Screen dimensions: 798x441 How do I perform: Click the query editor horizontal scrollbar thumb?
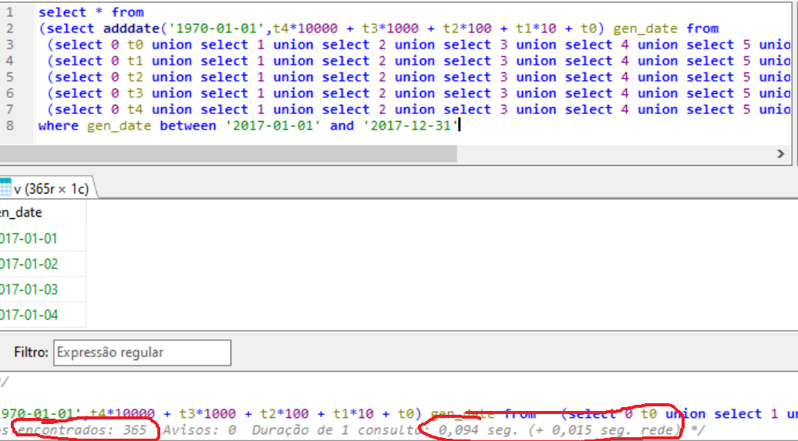tap(228, 153)
